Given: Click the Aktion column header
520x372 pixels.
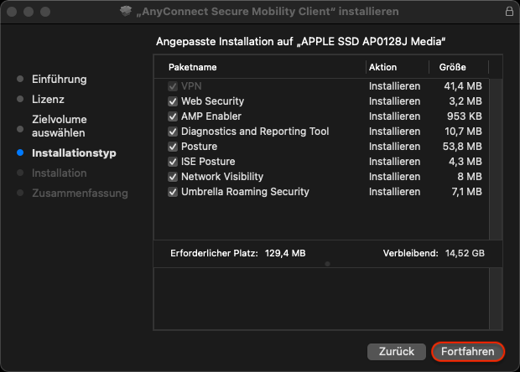Looking at the screenshot, I should coord(382,67).
